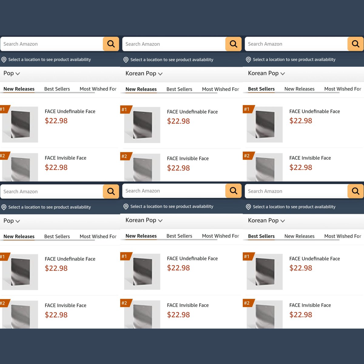Click #2 rank badge in lower Korean Pop Best Sellers panel
This screenshot has height=364, width=364.
(x=248, y=303)
